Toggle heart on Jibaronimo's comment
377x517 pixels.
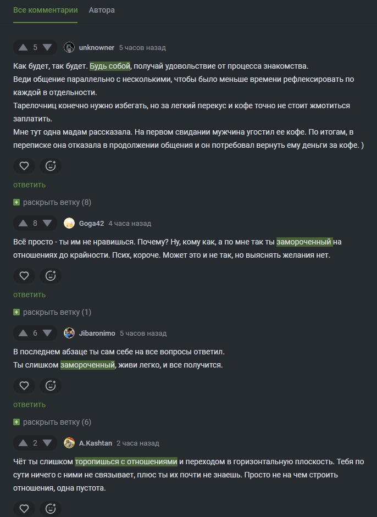point(24,386)
